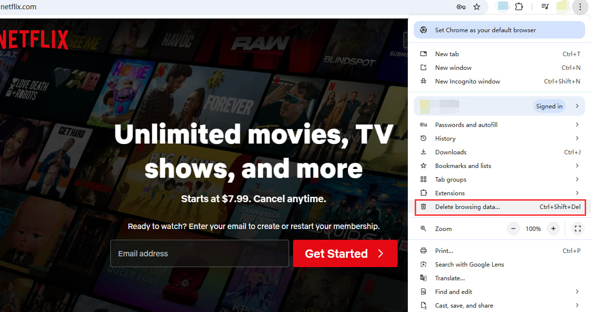
Task: Click the Incognito window icon in the menu
Action: click(x=424, y=82)
